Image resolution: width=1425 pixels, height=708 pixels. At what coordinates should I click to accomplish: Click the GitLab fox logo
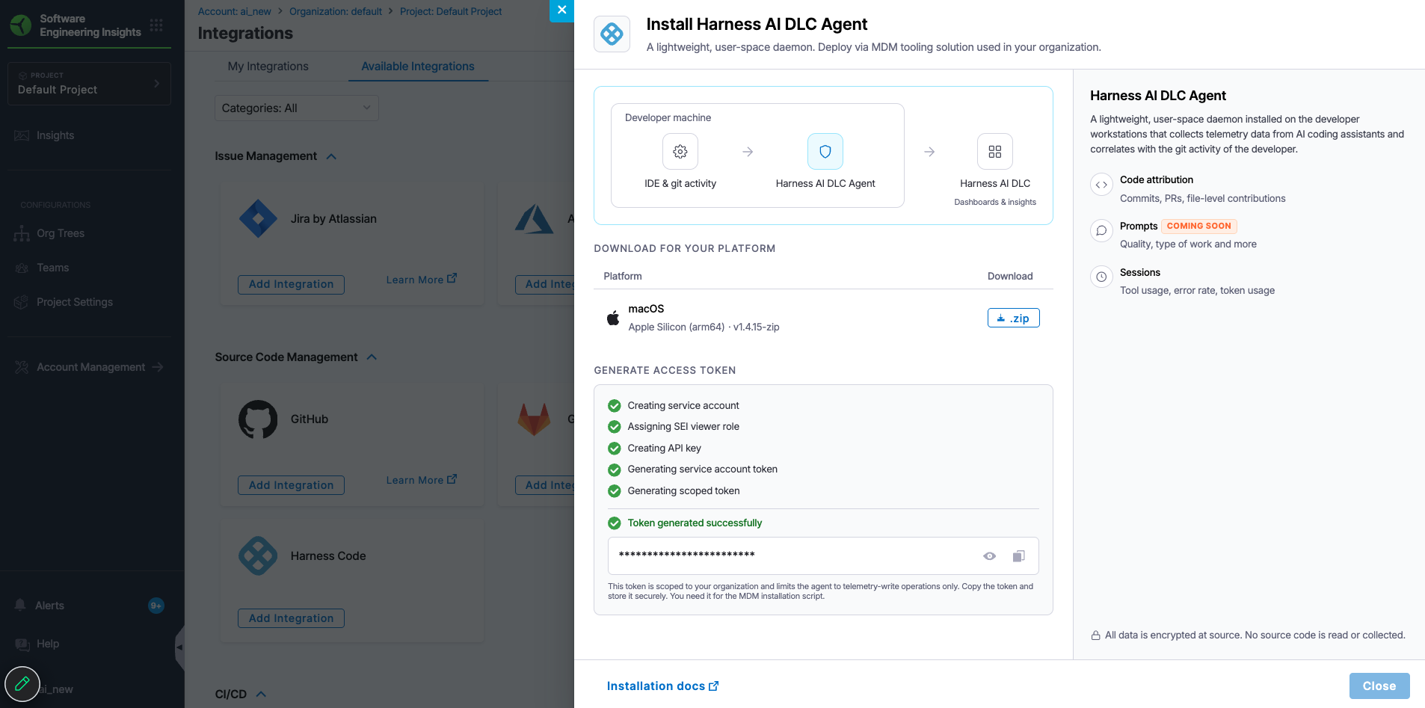pyautogui.click(x=534, y=419)
